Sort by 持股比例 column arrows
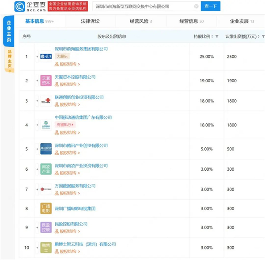 212,36
